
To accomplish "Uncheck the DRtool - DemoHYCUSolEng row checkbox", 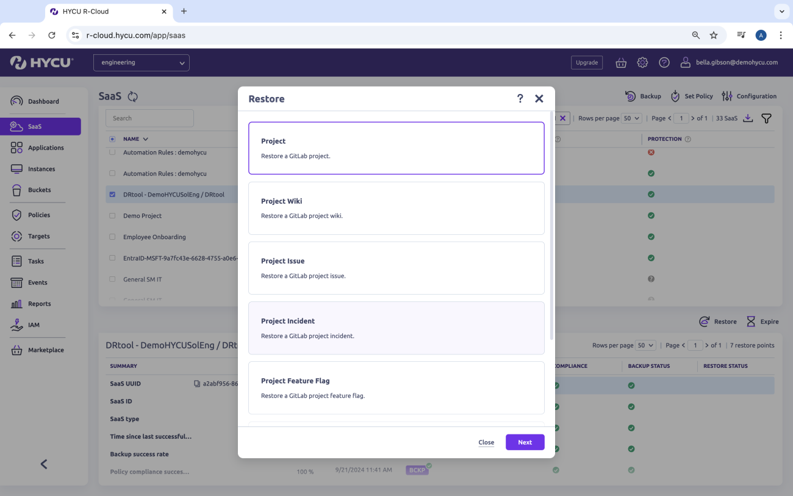I will click(x=112, y=194).
